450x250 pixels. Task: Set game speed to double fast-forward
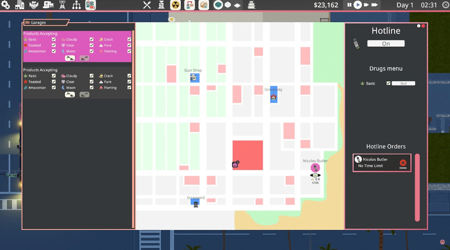point(366,5)
